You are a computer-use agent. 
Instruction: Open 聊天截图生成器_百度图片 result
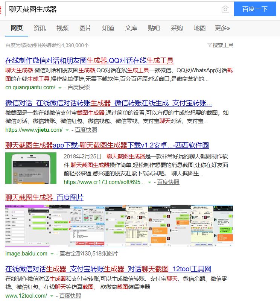coord(44,198)
